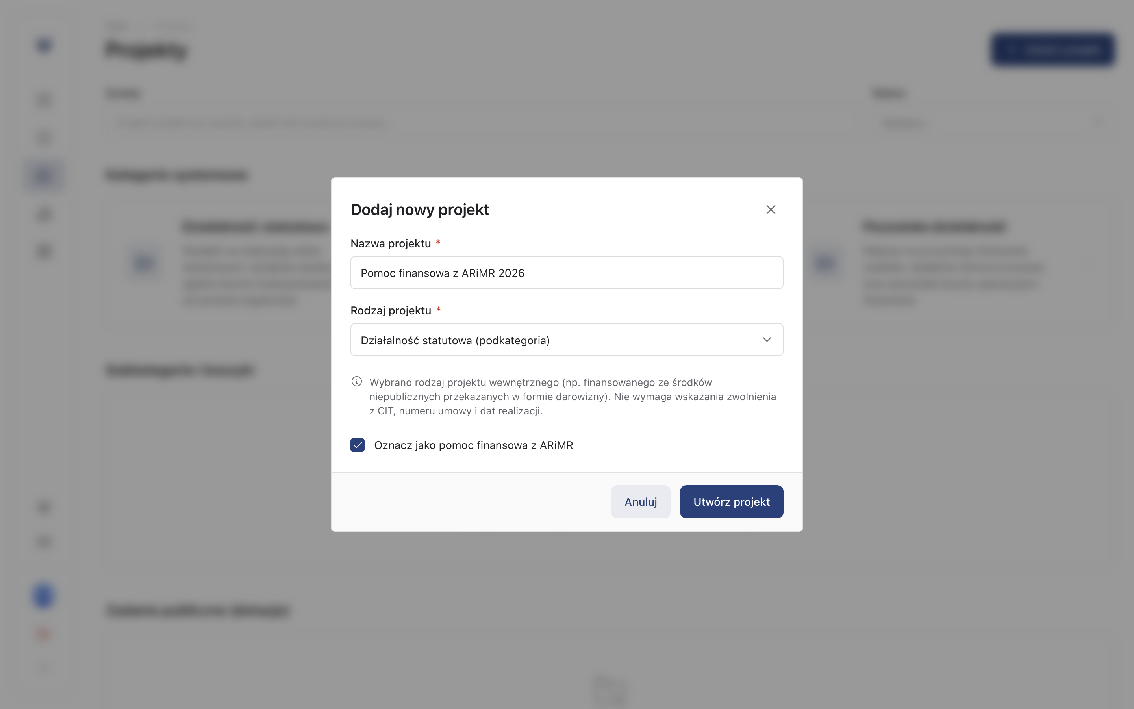Open the Rodzaj projektu dropdown

pyautogui.click(x=566, y=340)
